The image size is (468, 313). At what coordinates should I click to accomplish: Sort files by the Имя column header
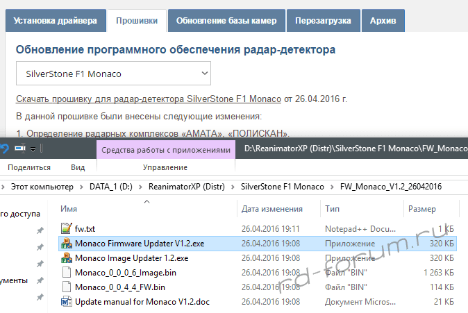coord(69,209)
